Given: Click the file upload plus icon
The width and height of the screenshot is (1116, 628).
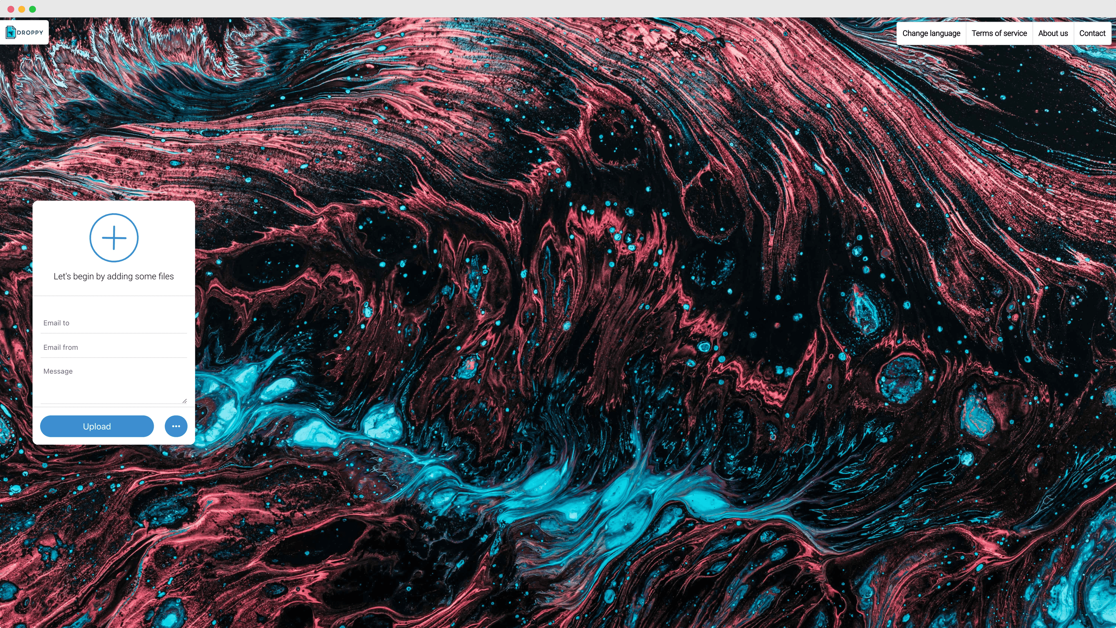Looking at the screenshot, I should [x=114, y=238].
